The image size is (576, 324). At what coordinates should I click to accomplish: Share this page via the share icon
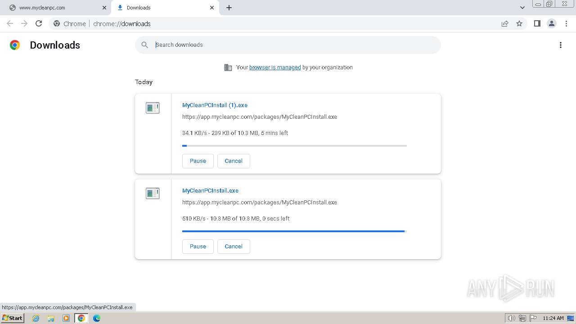point(505,23)
